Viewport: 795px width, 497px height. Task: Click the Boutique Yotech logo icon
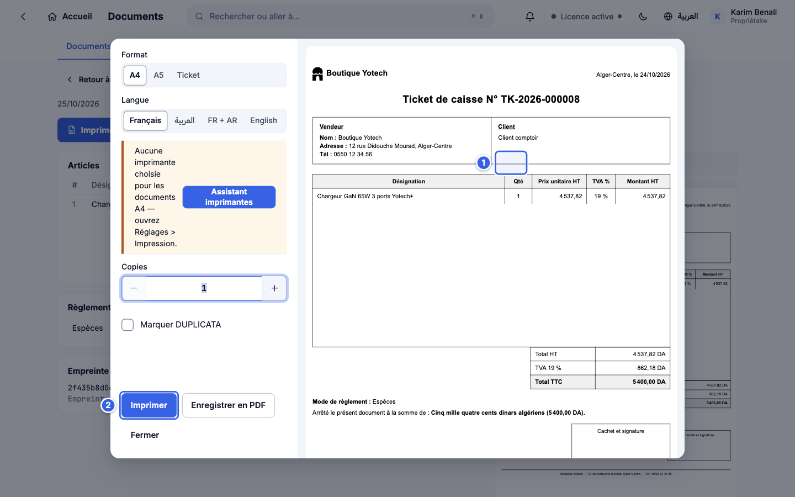click(x=317, y=73)
